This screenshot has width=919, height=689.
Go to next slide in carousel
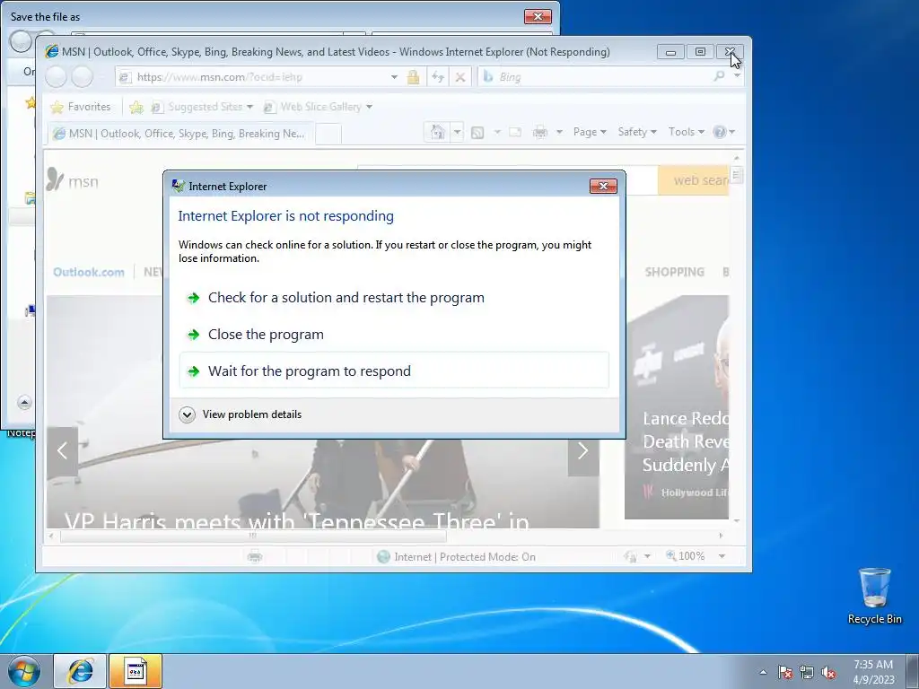[582, 450]
